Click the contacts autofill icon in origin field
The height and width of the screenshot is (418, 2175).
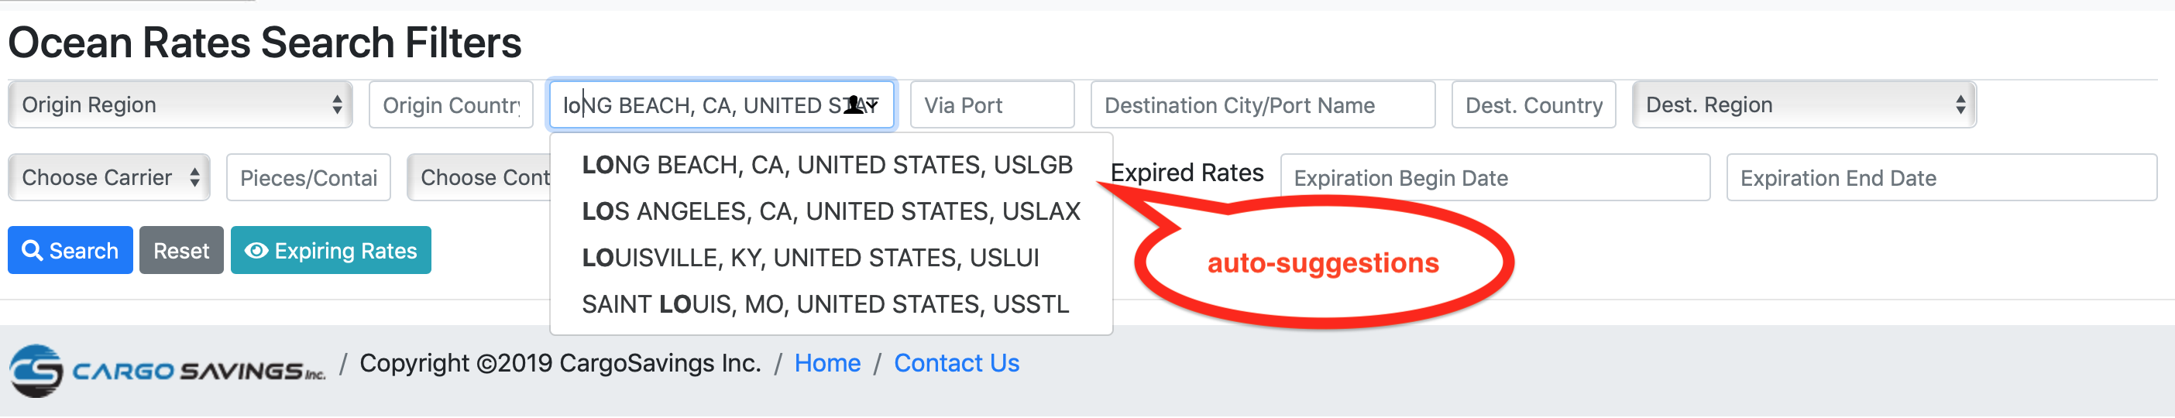click(x=855, y=104)
